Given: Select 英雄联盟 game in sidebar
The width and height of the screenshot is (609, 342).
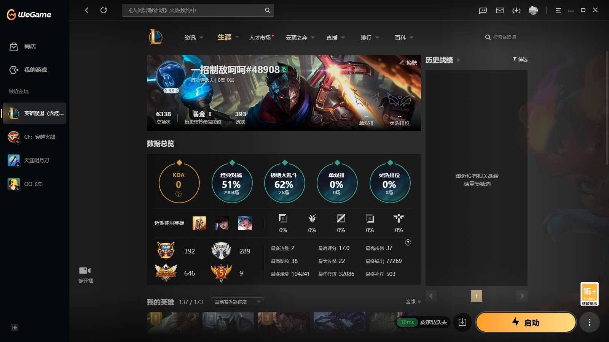Looking at the screenshot, I should [x=35, y=113].
